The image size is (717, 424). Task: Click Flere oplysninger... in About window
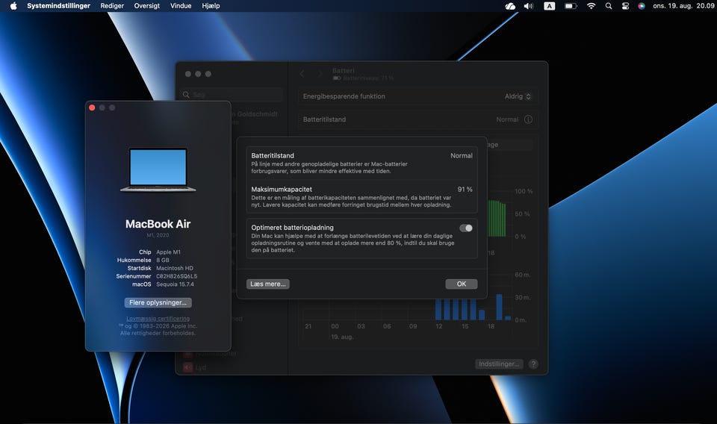coord(158,302)
